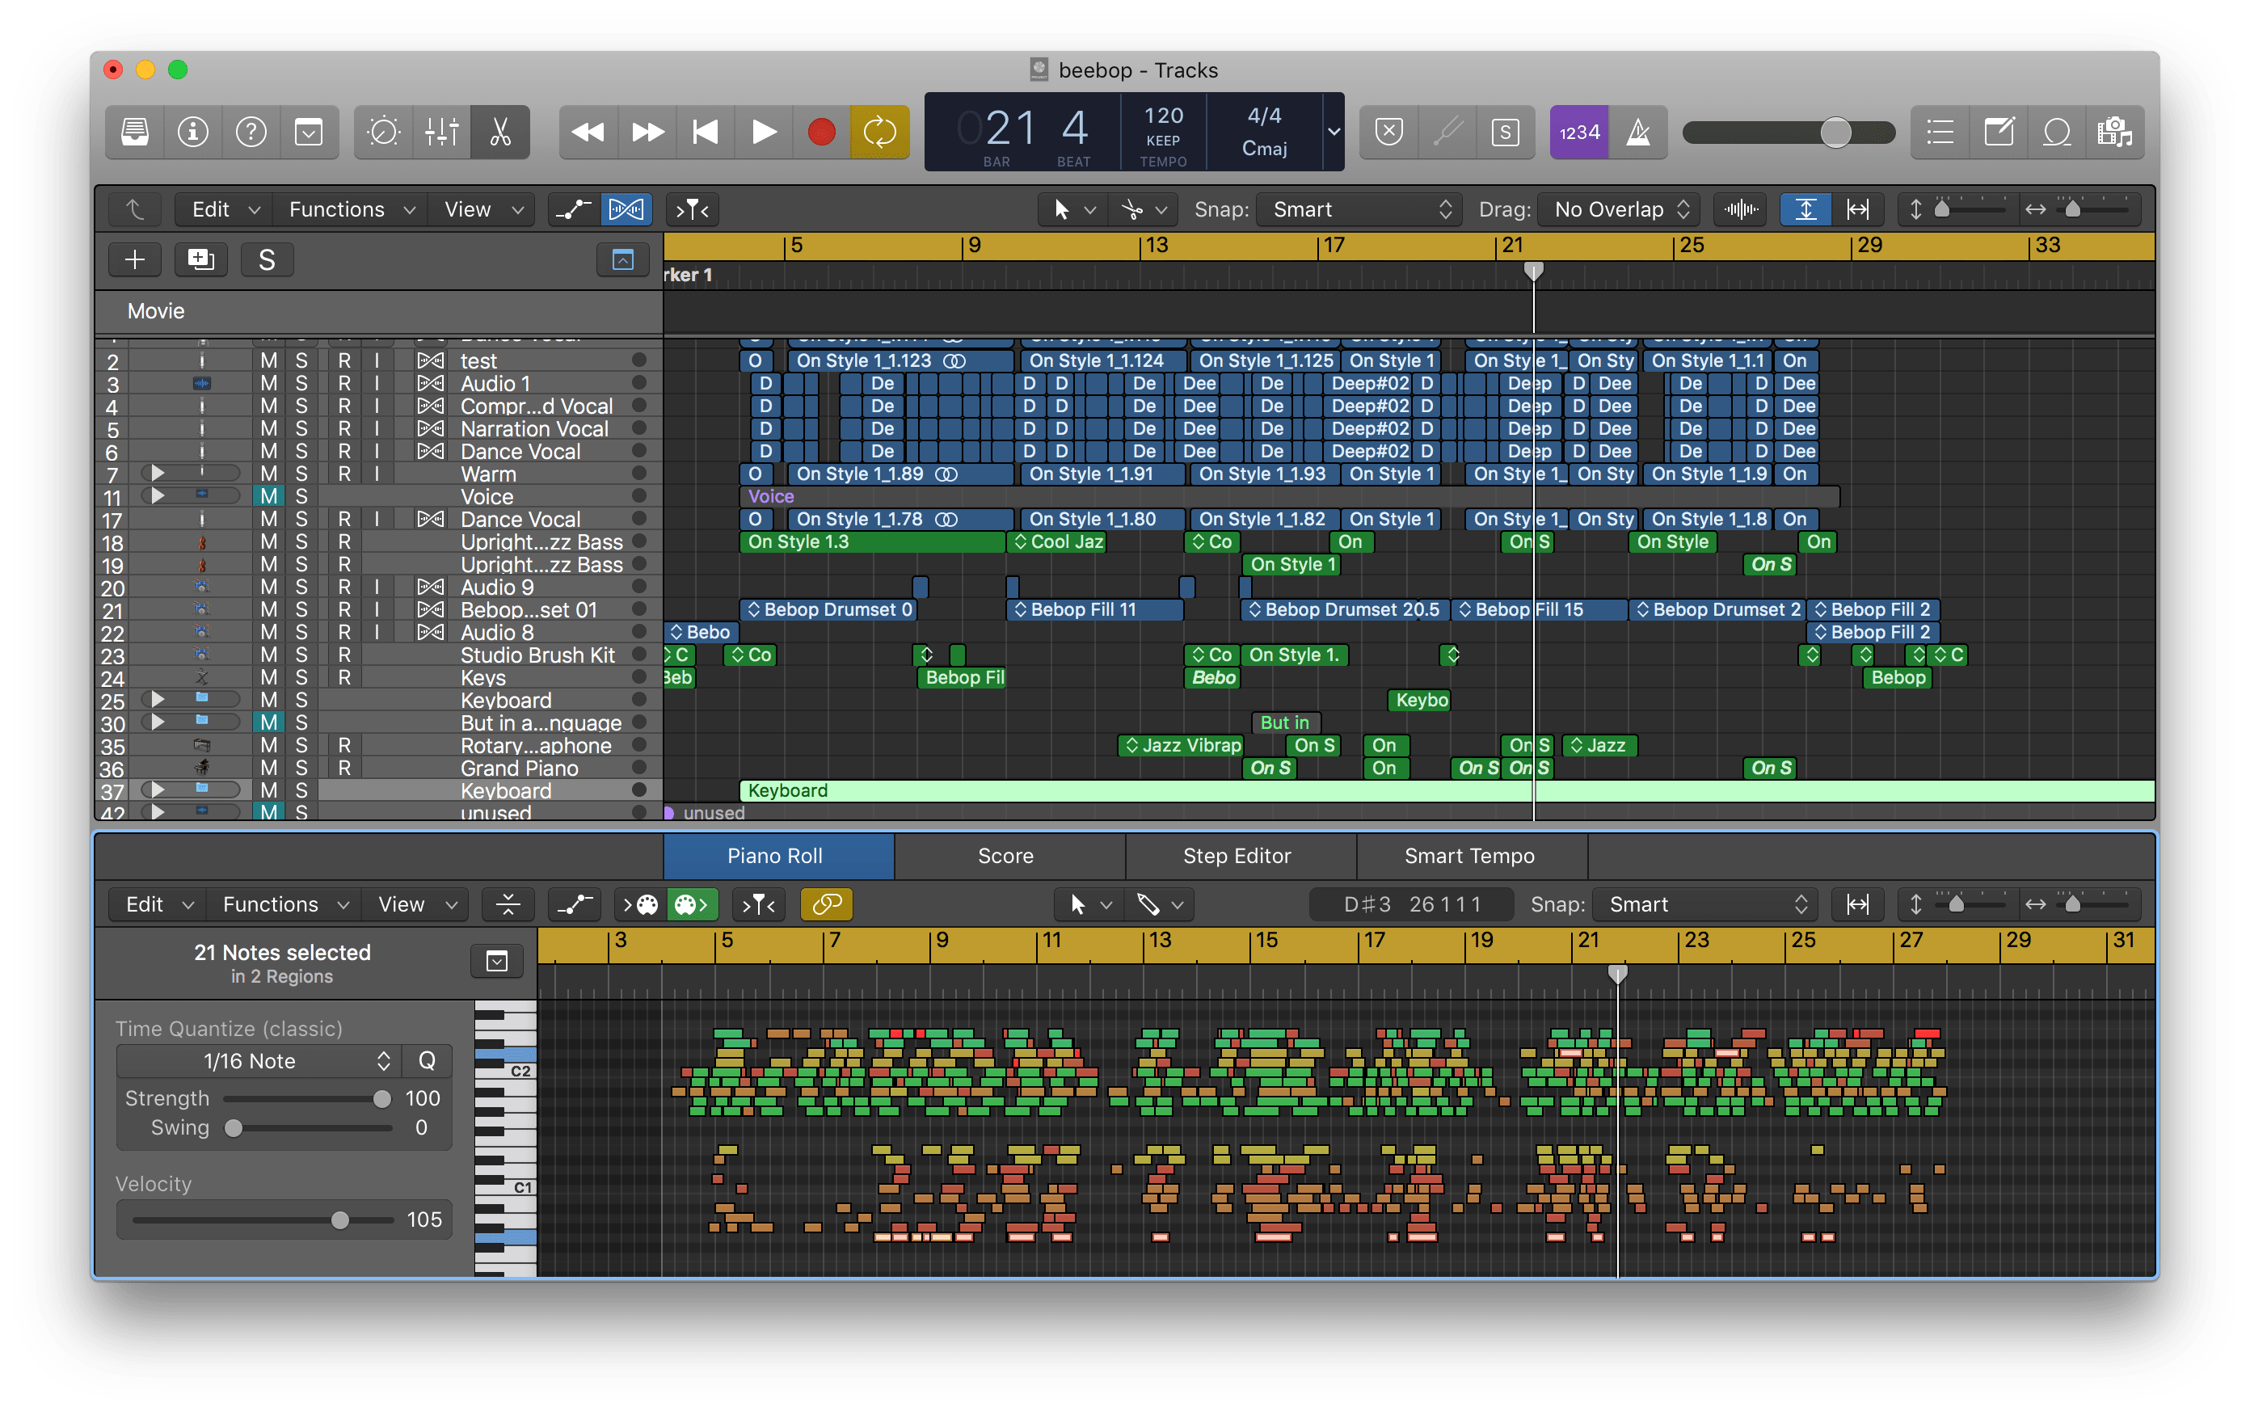Open the Inspector panel

point(192,132)
